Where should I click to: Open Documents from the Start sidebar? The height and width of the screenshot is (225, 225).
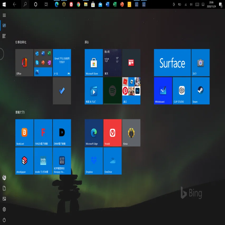4,188
